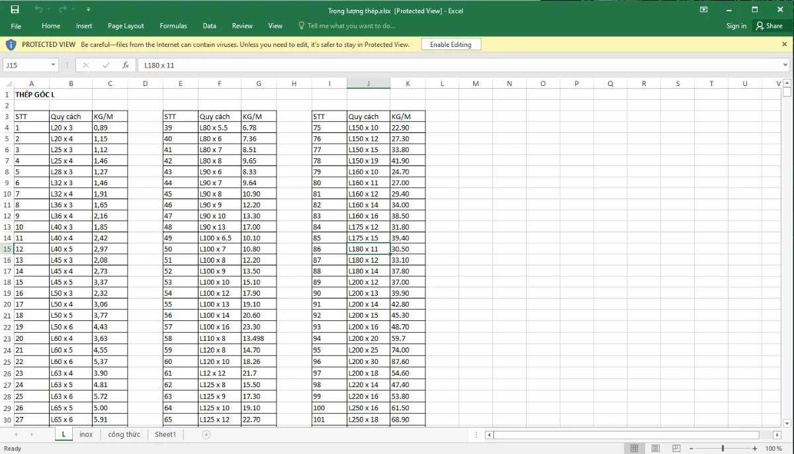Image resolution: width=794 pixels, height=454 pixels.
Task: Click the Normal view icon in status bar
Action: tap(634, 448)
